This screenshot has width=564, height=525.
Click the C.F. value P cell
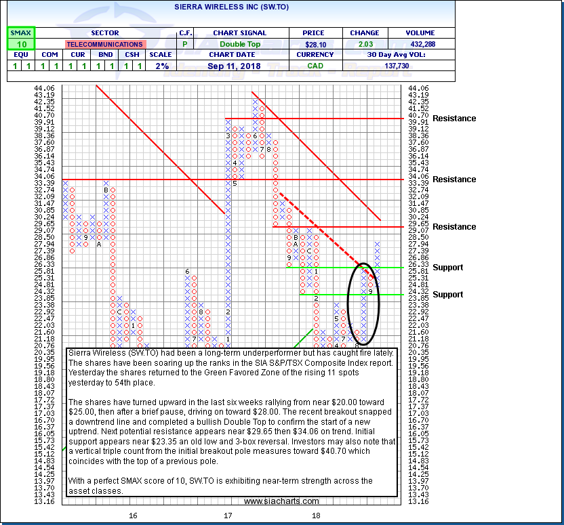click(x=186, y=43)
